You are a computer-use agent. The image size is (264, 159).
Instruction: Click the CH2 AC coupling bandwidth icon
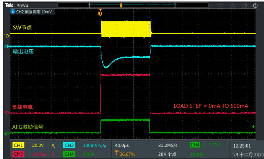click(x=103, y=146)
